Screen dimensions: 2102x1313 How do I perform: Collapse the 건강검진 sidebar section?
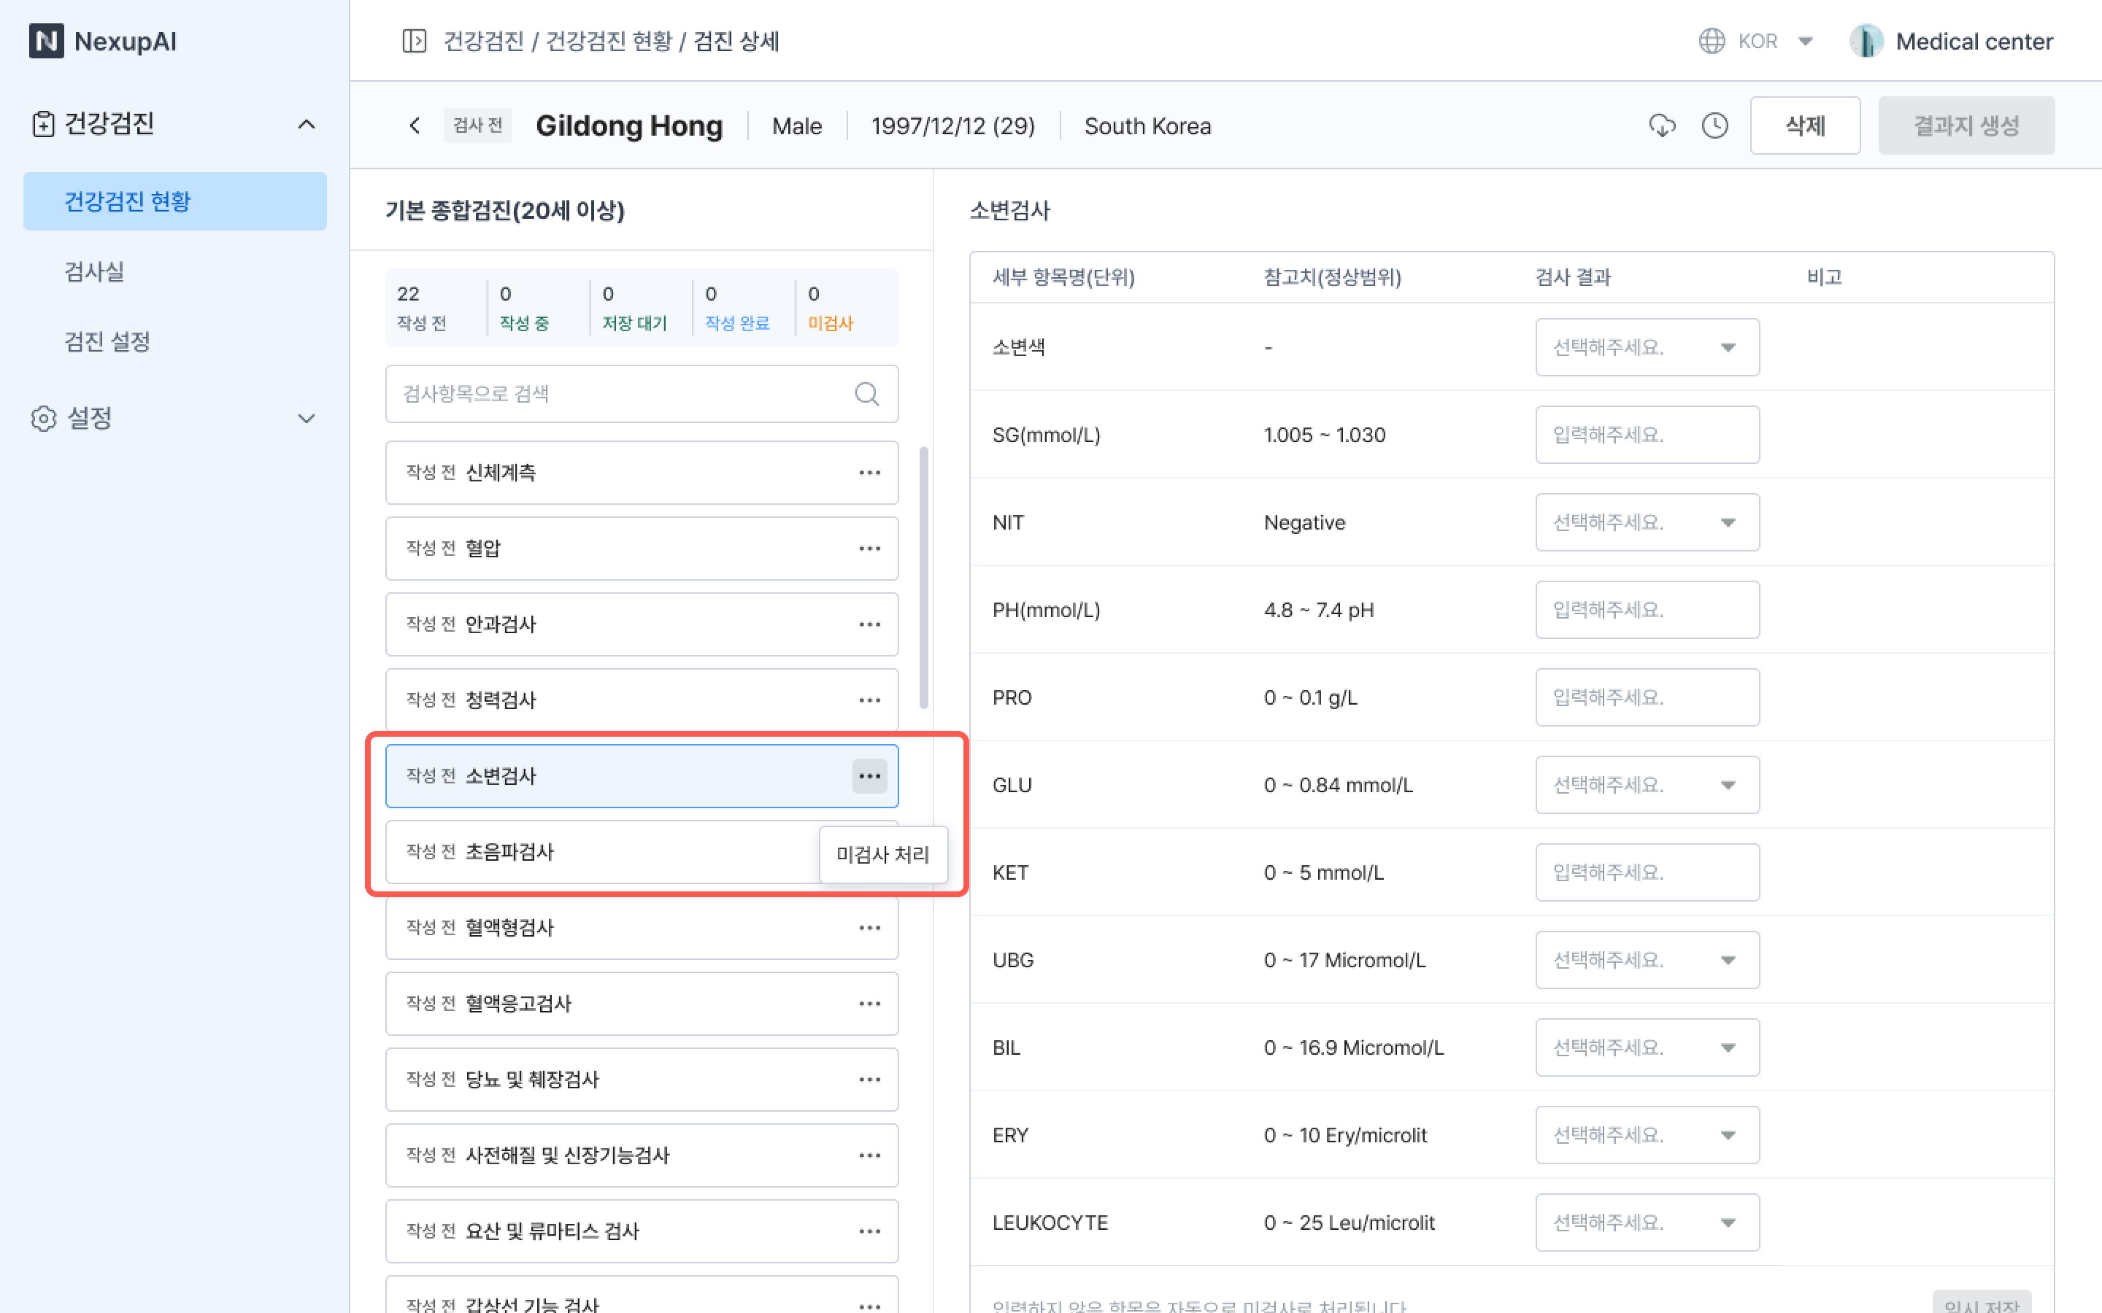point(306,124)
